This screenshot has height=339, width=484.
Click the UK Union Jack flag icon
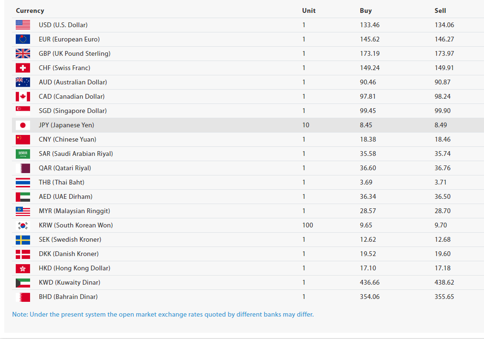tap(23, 53)
